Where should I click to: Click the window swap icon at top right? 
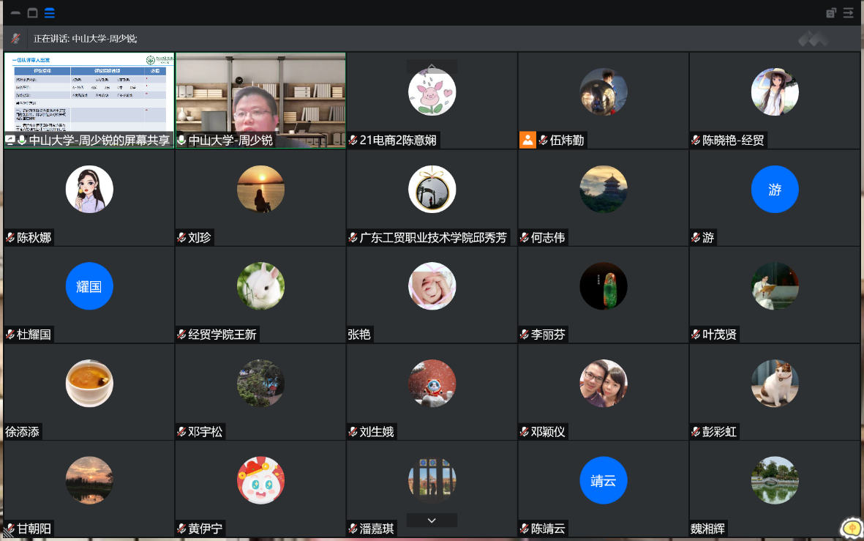tap(831, 12)
